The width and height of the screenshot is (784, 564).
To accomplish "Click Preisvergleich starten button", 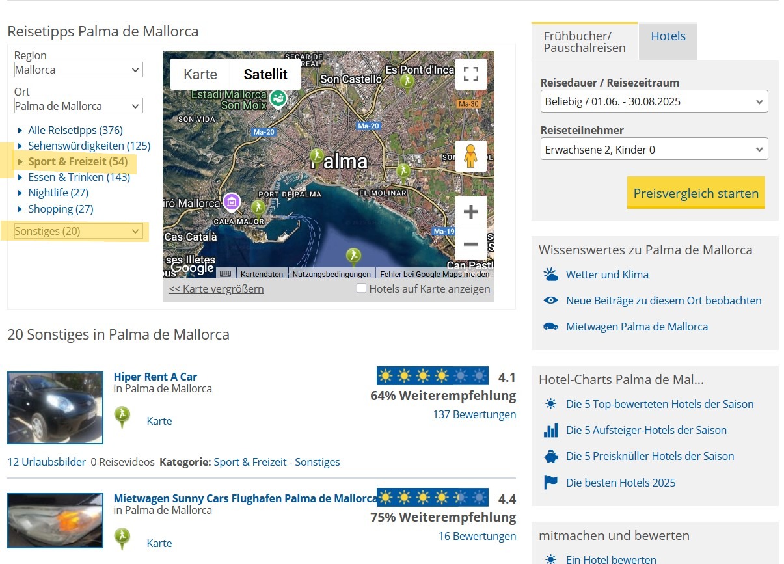I will (696, 193).
